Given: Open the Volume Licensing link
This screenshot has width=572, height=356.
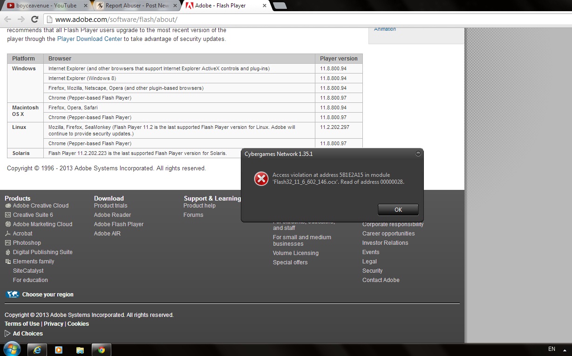Looking at the screenshot, I should [x=296, y=253].
